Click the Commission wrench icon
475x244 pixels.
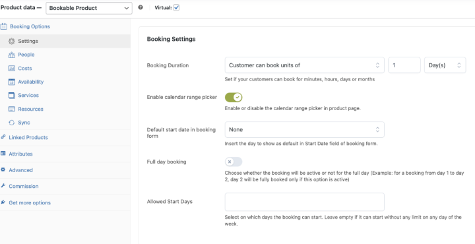point(3,186)
